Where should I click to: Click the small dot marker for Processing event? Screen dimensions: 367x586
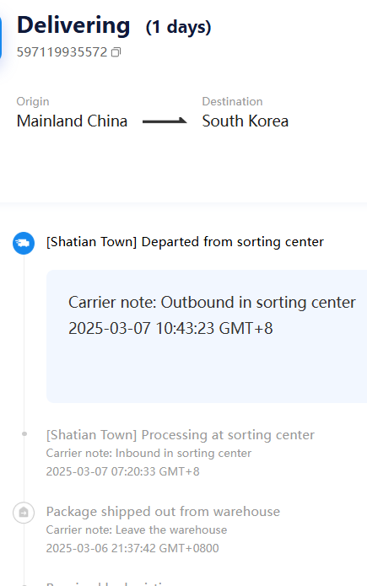(24, 434)
